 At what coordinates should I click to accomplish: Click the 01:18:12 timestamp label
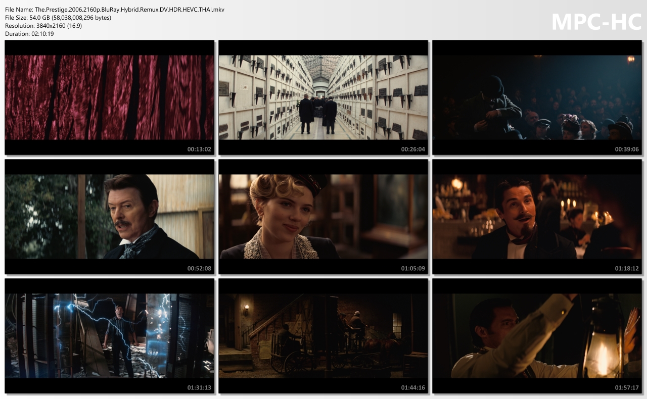point(627,269)
